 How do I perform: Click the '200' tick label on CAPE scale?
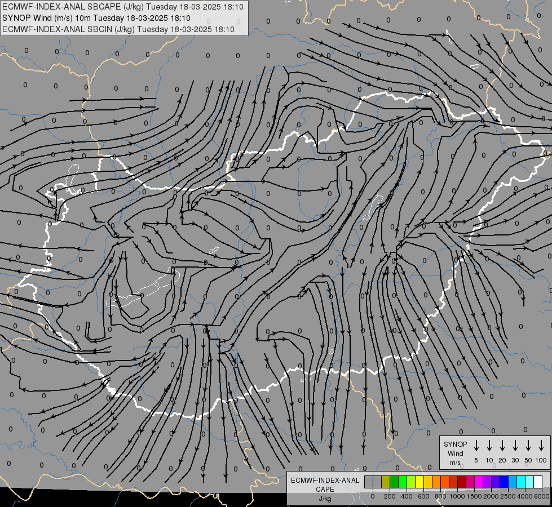coord(390,496)
